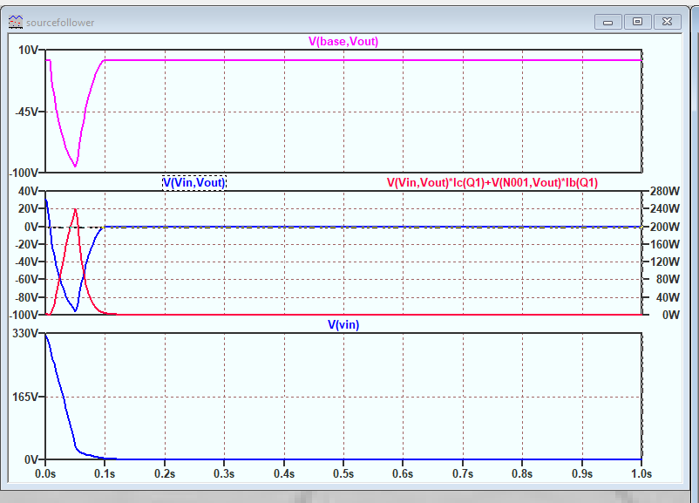Click the 240W label on right axis

(x=665, y=208)
